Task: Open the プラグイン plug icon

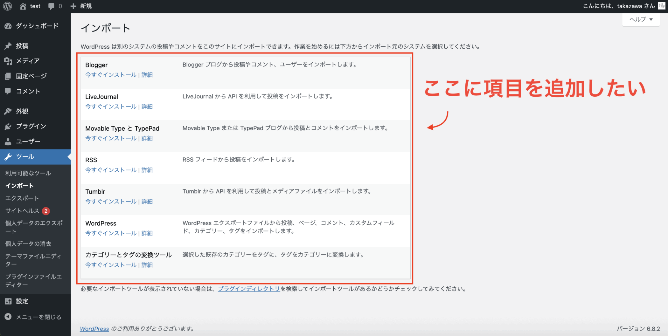Action: tap(8, 127)
